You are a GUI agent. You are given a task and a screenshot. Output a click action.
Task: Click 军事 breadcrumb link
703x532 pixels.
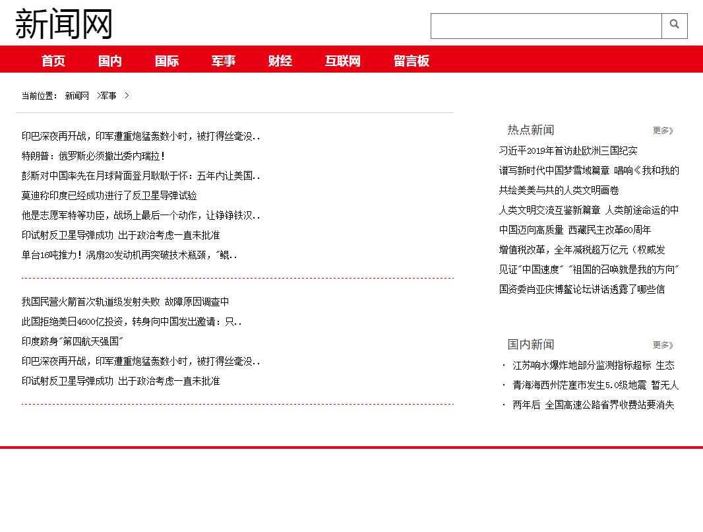[108, 96]
